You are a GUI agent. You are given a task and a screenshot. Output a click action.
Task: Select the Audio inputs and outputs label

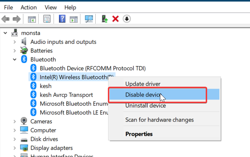pyautogui.click(x=63, y=42)
